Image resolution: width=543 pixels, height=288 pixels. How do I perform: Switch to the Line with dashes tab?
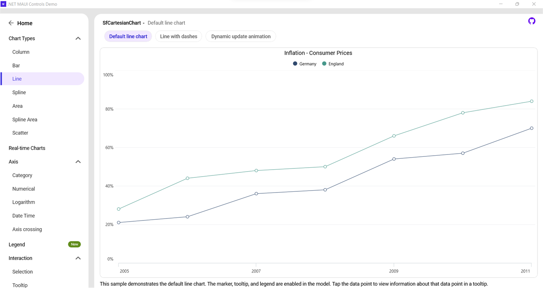pyautogui.click(x=179, y=36)
